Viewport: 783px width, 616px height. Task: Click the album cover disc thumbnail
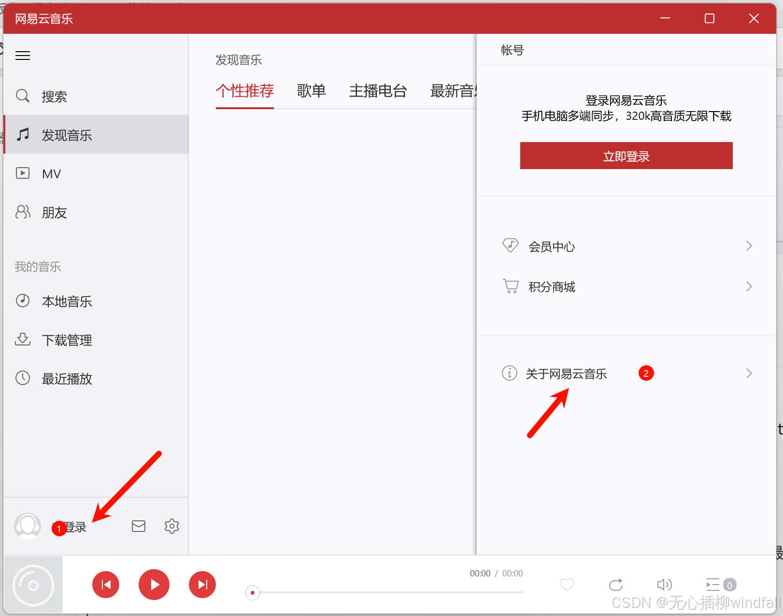click(x=33, y=585)
